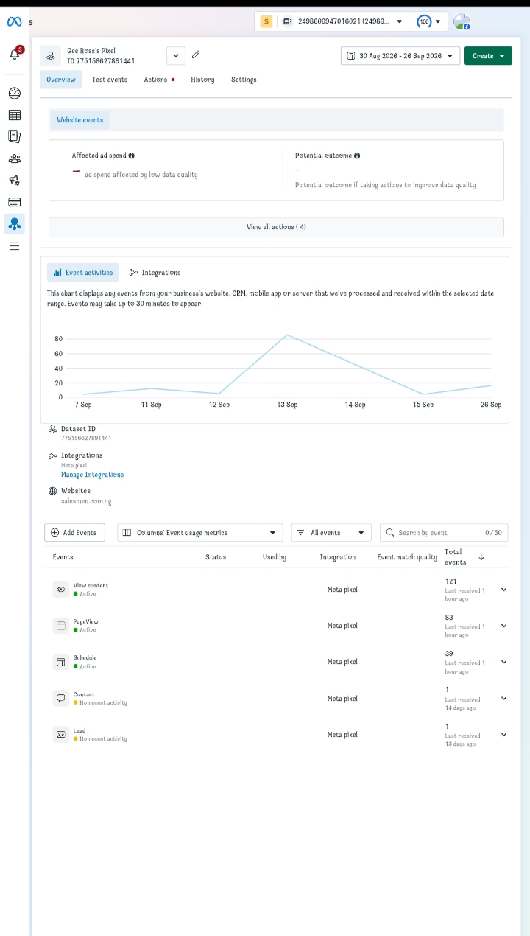Screen dimensions: 530x936
Task: Open the date range picker dropdown
Action: pyautogui.click(x=400, y=56)
